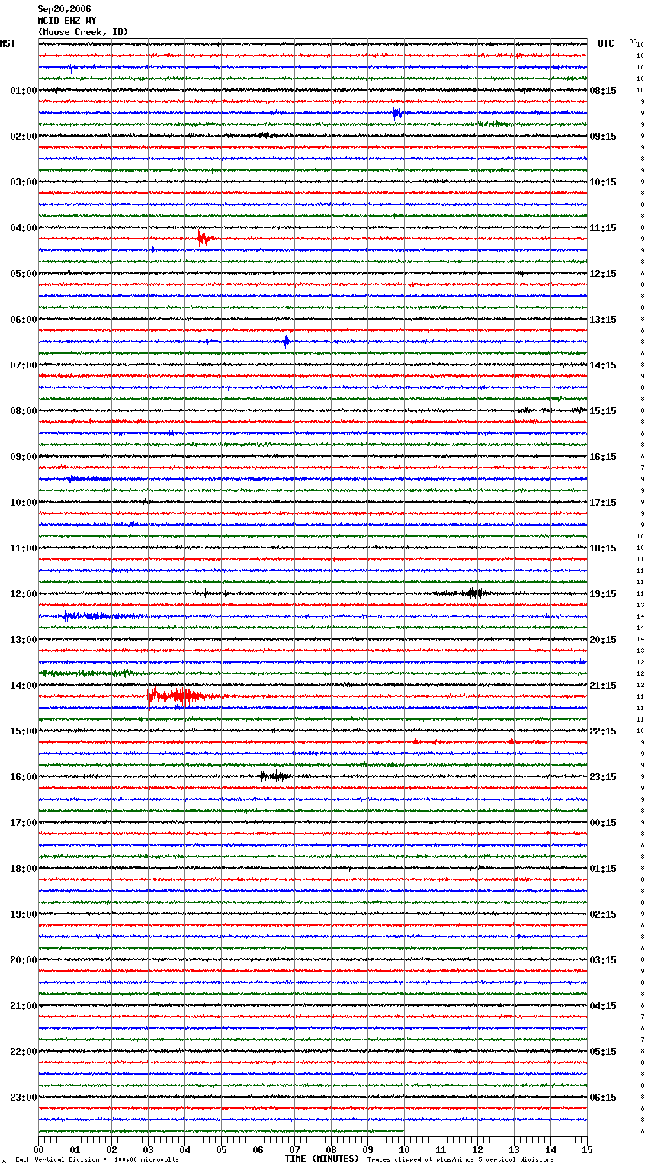Click the 23:00 MST time label
Image resolution: width=648 pixels, height=1170 pixels.
tap(23, 1098)
